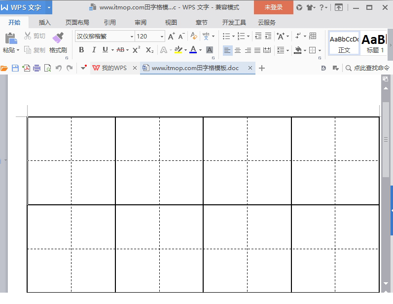Image resolution: width=393 pixels, height=304 pixels.
Task: Open the font name dropdown 汉仪柳楷繁
Action: coord(132,37)
